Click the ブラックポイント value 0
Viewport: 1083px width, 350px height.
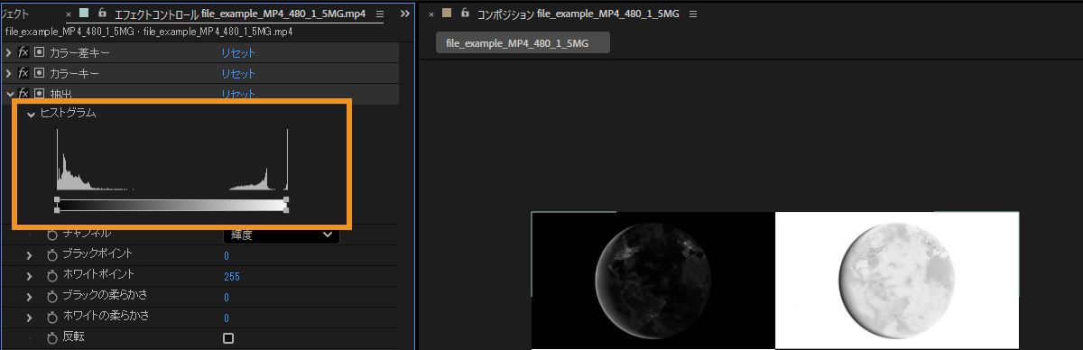click(x=227, y=256)
